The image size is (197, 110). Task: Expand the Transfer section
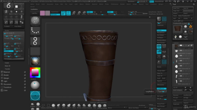point(7,69)
